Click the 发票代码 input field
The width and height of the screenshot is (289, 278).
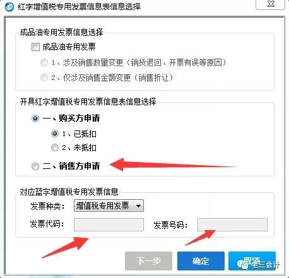point(109,224)
